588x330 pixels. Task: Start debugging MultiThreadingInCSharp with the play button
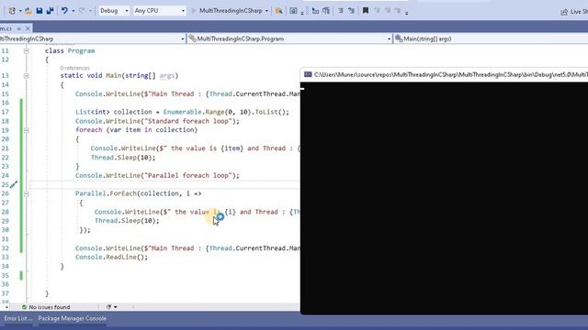pos(194,11)
